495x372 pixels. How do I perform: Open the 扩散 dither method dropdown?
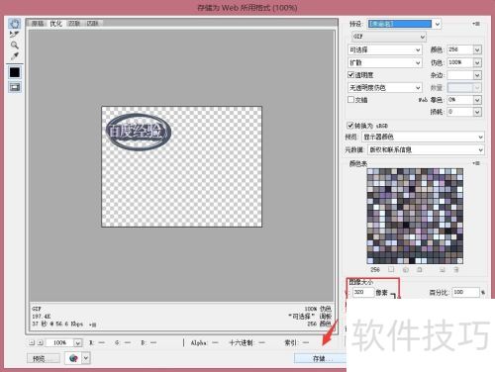tap(385, 62)
